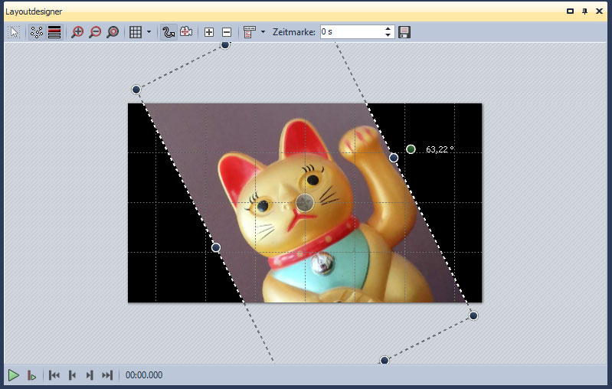Open the grid options dropdown arrow

click(149, 32)
